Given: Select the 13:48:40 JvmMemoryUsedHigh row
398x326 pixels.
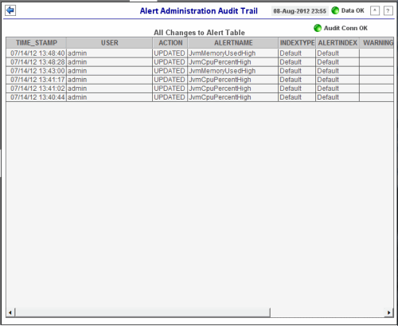Looking at the screenshot, I should point(200,53).
